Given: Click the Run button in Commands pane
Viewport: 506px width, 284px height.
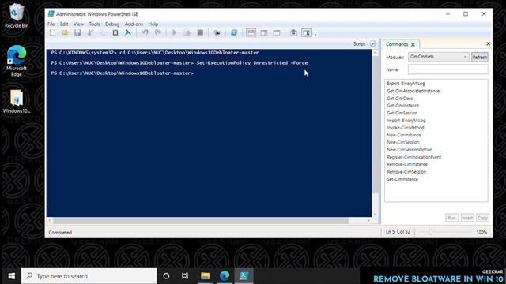Looking at the screenshot, I should [x=451, y=218].
